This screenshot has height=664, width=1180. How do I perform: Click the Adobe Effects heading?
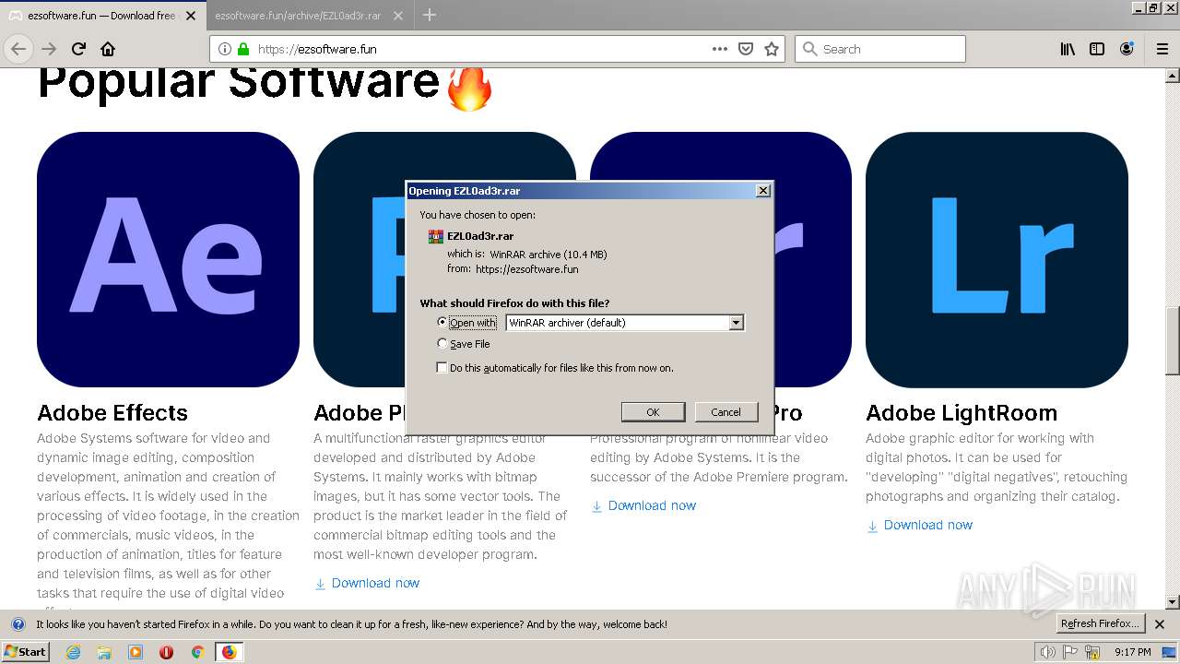[112, 413]
